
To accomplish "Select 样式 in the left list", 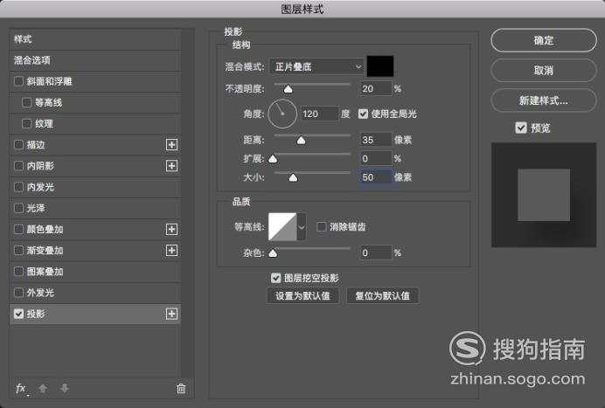I will click(x=95, y=39).
